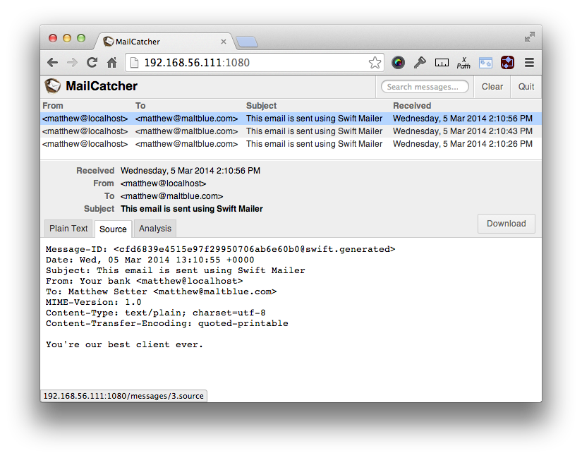
Task: Switch to the Analysis tab
Action: (155, 229)
